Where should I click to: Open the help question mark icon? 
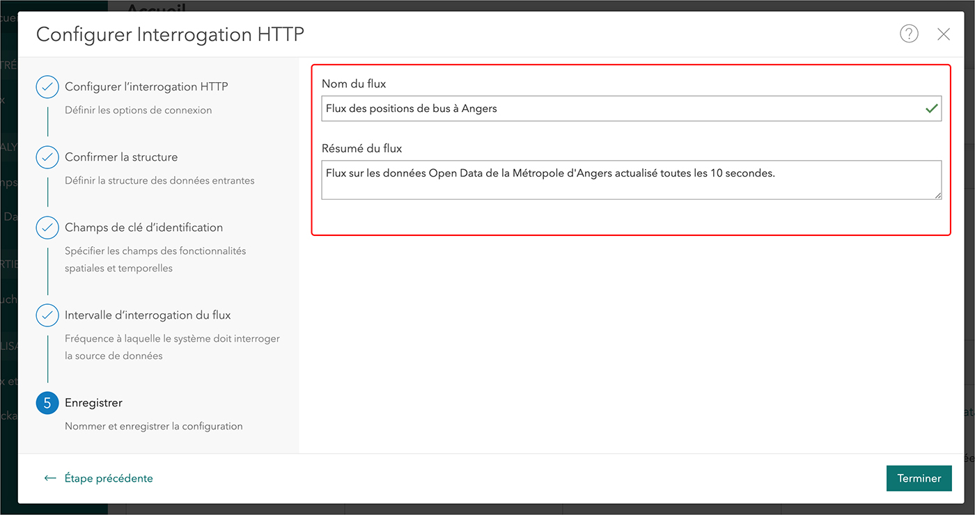click(x=909, y=33)
